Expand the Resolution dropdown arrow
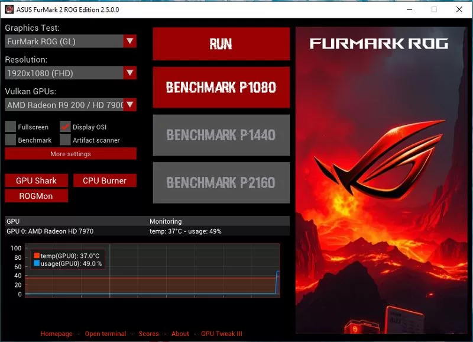473x342 pixels. [x=129, y=73]
